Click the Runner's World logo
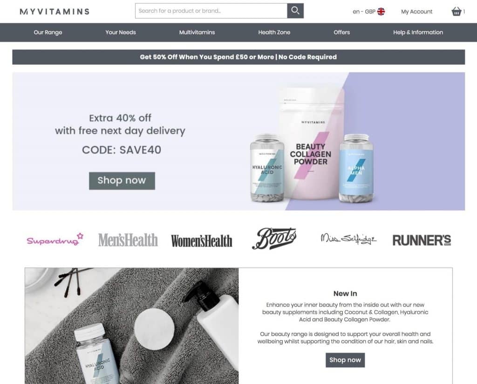This screenshot has height=384, width=477. click(x=422, y=240)
